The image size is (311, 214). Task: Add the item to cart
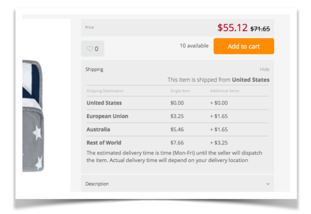point(244,46)
